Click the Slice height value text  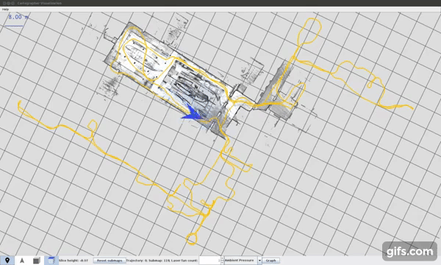[73, 261]
